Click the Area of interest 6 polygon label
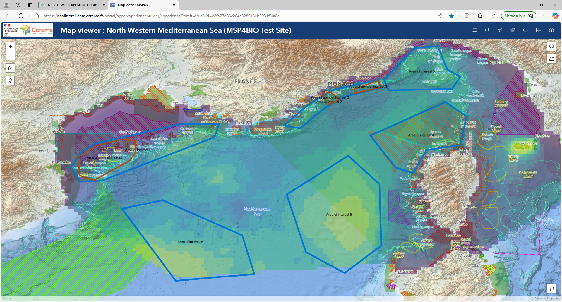The image size is (562, 302). pyautogui.click(x=190, y=242)
